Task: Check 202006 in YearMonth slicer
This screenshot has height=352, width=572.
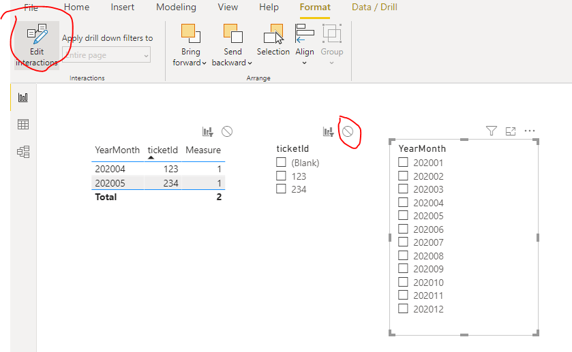Action: point(403,229)
